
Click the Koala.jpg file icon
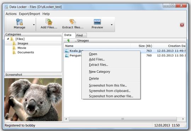tap(67, 51)
